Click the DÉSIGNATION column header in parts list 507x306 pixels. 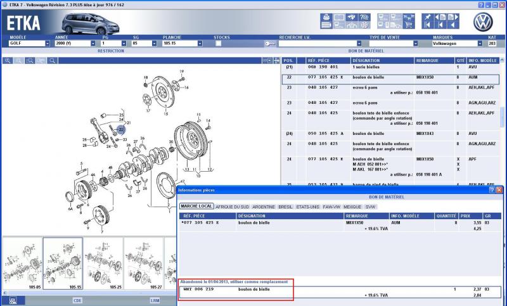coord(382,60)
